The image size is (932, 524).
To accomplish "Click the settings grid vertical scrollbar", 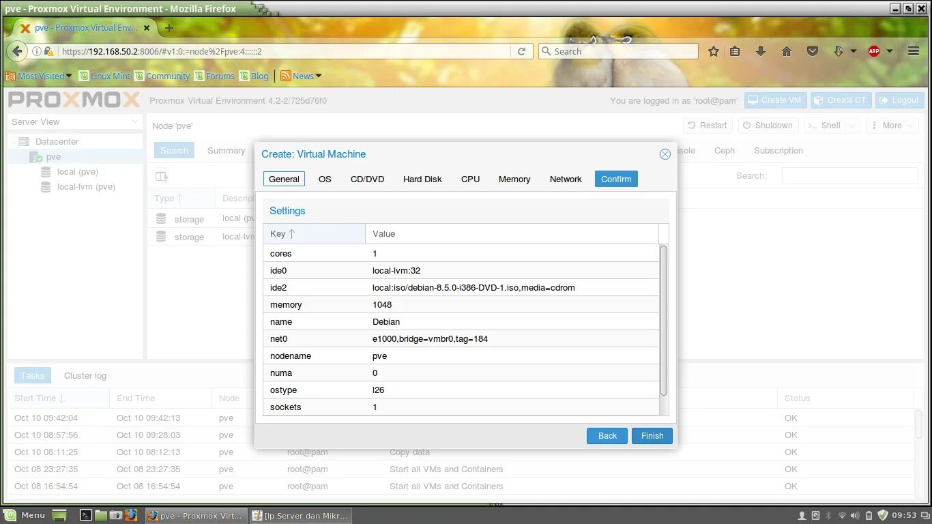I will 664,321.
